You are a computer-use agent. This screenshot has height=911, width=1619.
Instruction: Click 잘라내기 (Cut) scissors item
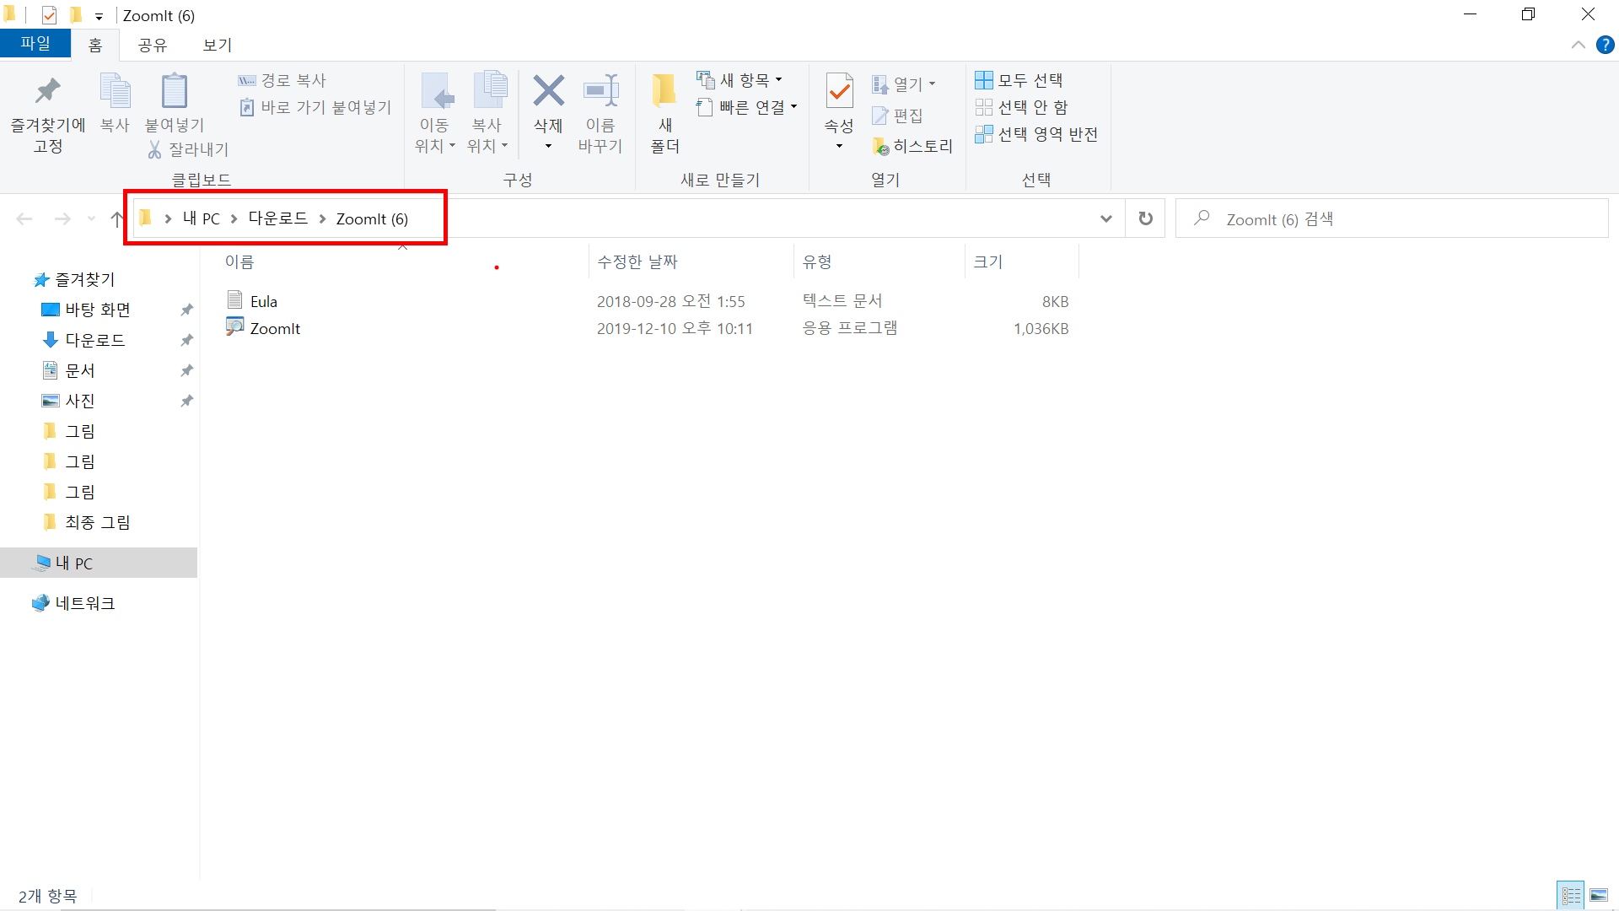coord(188,149)
